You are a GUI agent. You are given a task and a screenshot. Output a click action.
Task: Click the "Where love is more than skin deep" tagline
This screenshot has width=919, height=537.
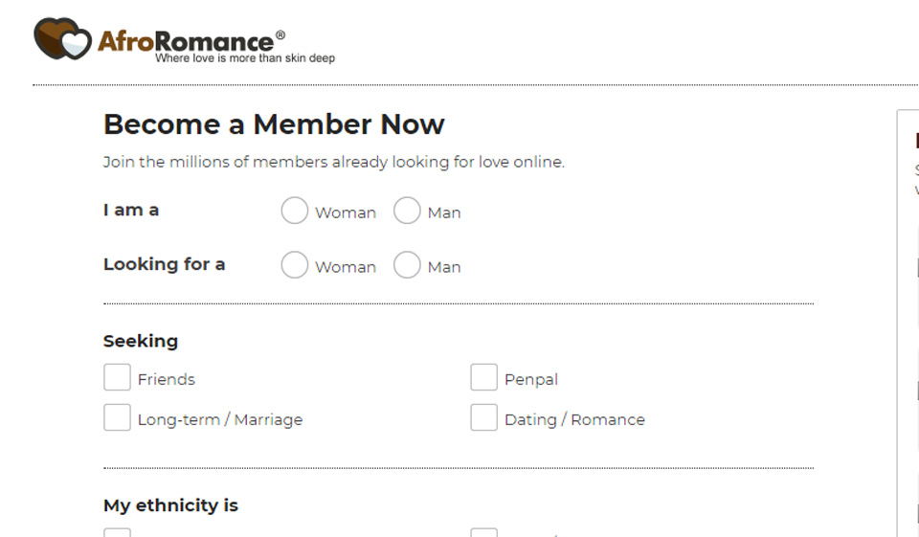[245, 58]
